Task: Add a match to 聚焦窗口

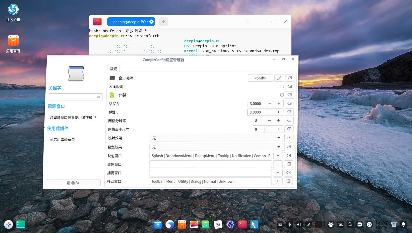Action: click(x=278, y=164)
